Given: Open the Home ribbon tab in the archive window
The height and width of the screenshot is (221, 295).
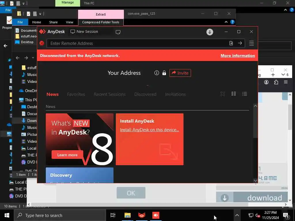Looking at the screenshot, I should [x=37, y=22].
